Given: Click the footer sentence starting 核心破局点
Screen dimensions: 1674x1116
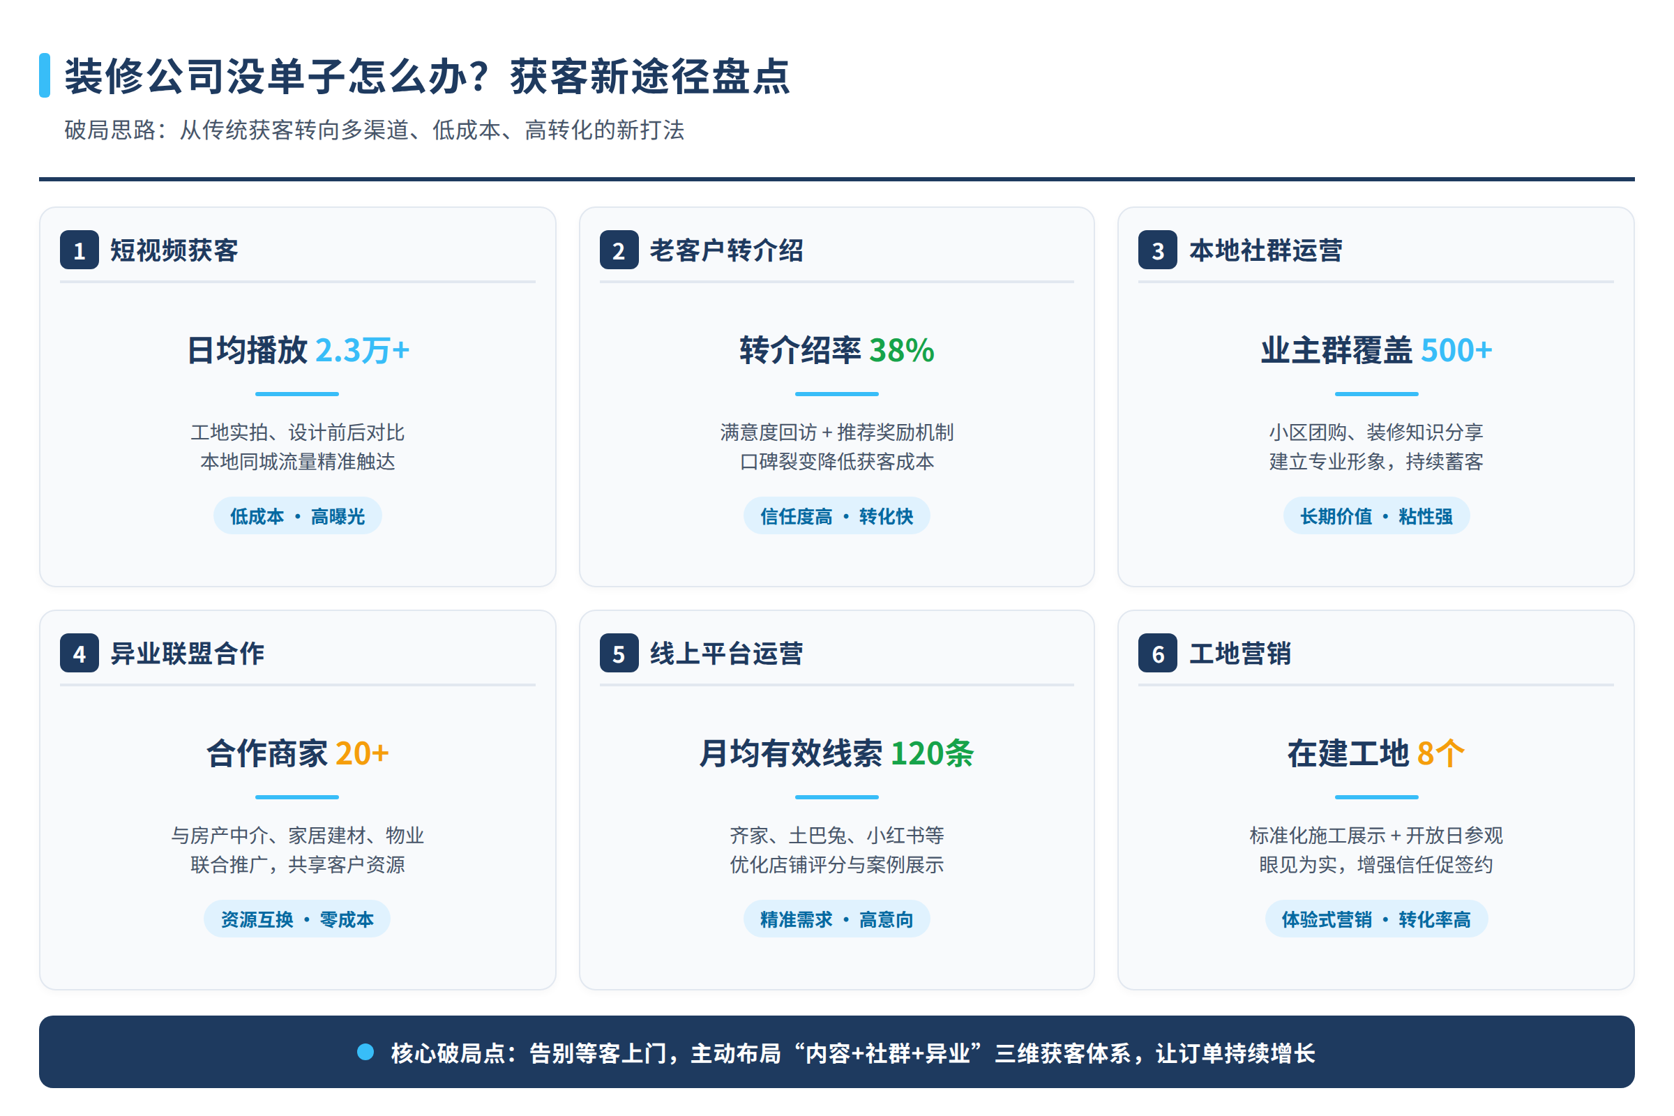Looking at the screenshot, I should [852, 1053].
